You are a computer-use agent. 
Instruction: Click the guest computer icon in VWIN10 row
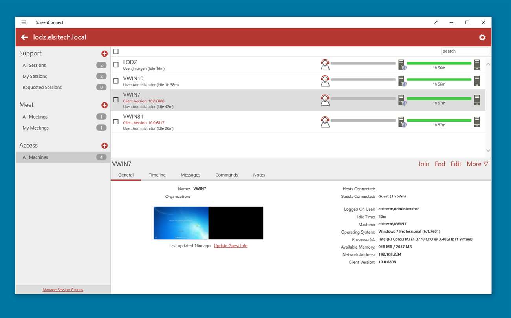pos(477,81)
